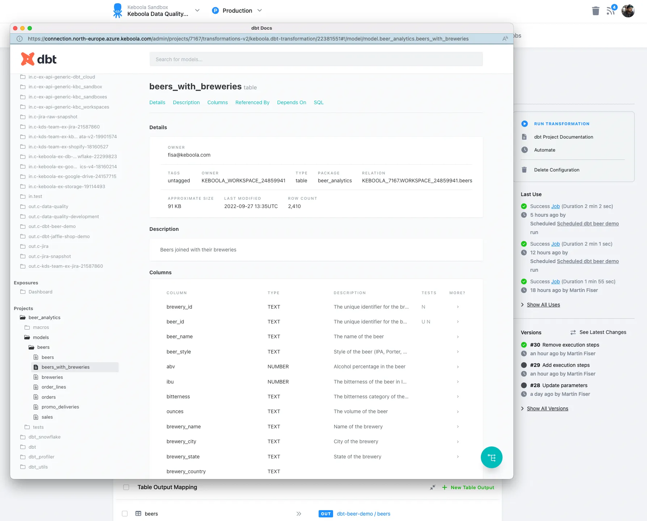Open dbt-beer-demo / beers output link
This screenshot has width=647, height=521.
[364, 514]
